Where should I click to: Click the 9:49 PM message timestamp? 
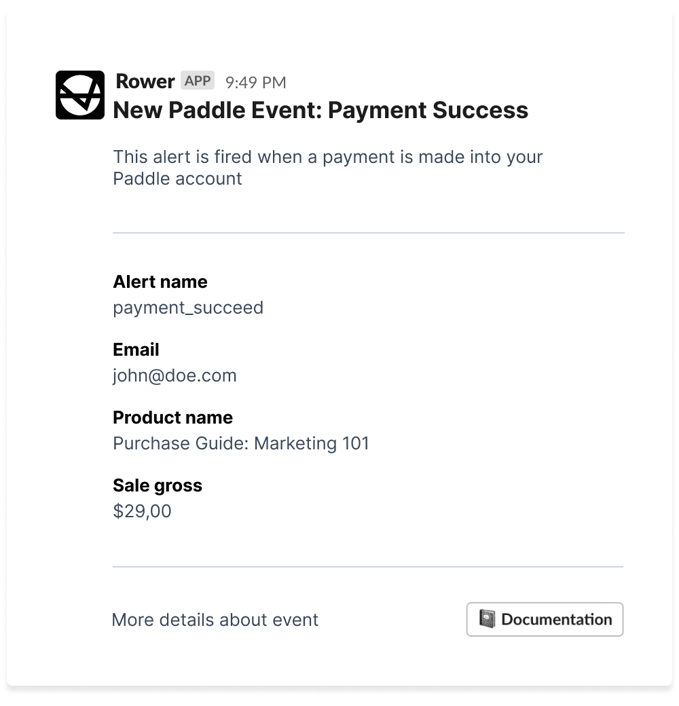pos(255,83)
